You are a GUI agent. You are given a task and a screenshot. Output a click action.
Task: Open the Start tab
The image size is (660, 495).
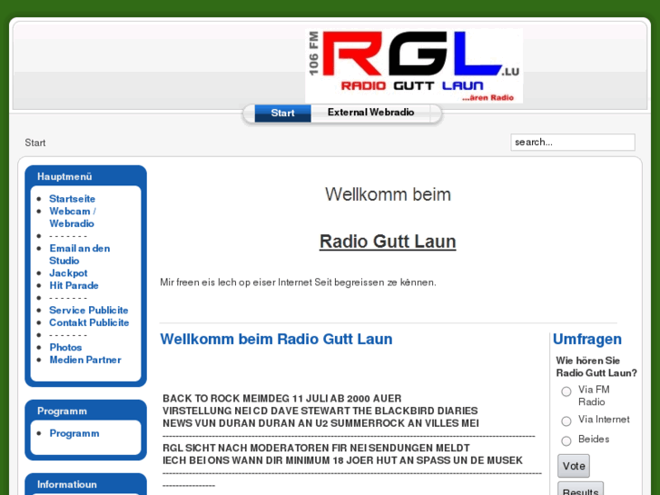point(282,113)
